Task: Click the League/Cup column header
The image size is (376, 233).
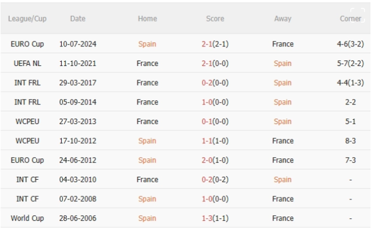Action: (28, 19)
